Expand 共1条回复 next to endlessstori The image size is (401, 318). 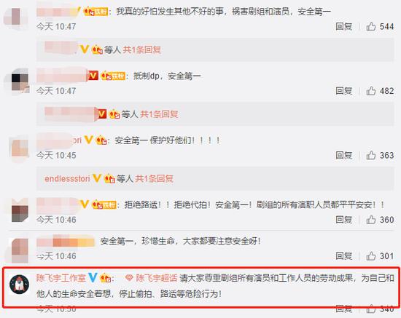click(155, 178)
